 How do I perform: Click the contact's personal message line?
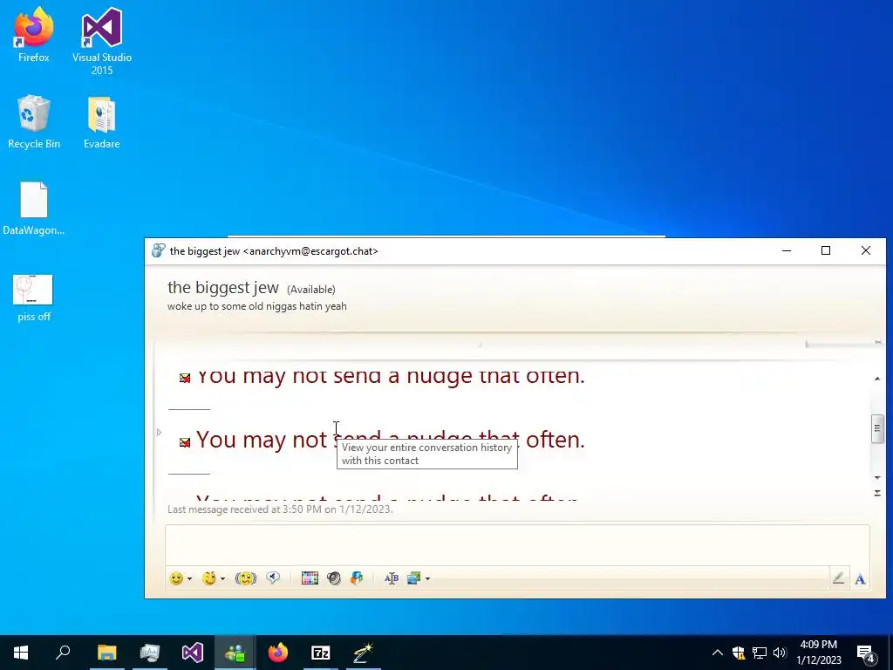[257, 306]
